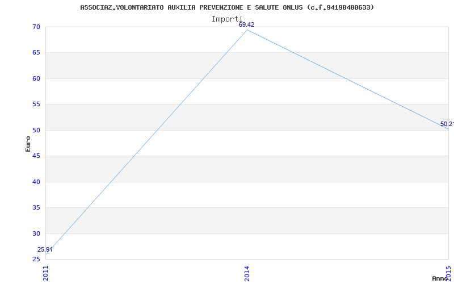454x284 pixels.
Task: Click the 65 value on y-axis
Action: tap(36, 53)
